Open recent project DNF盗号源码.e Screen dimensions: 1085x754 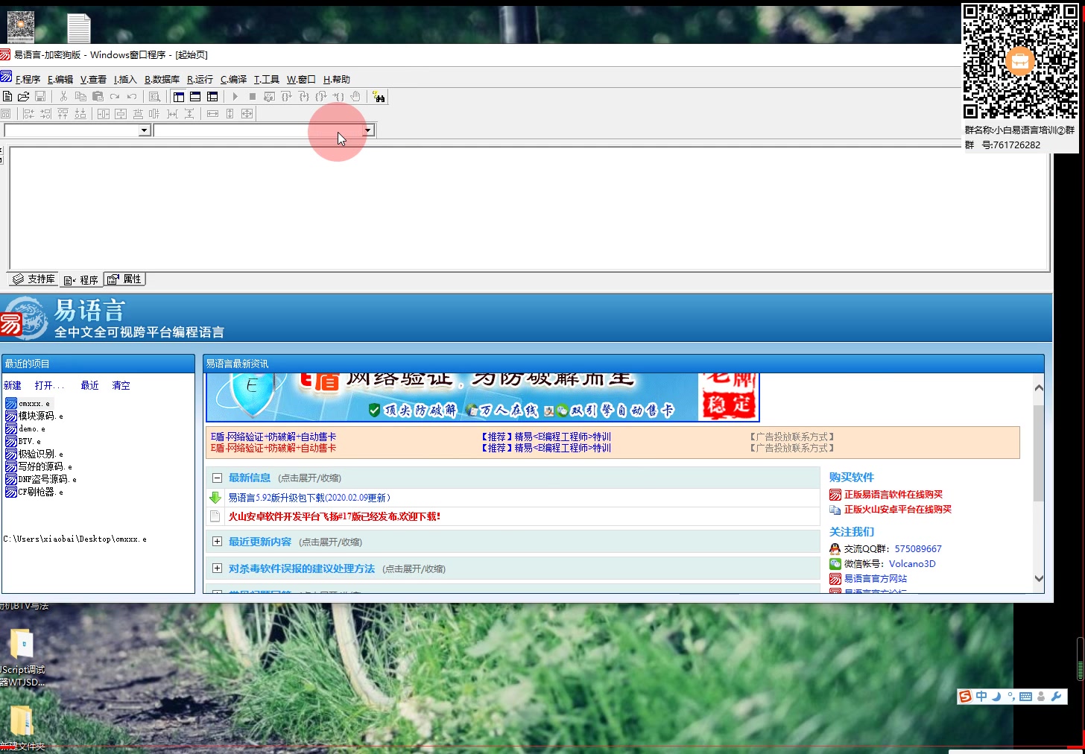[41, 479]
